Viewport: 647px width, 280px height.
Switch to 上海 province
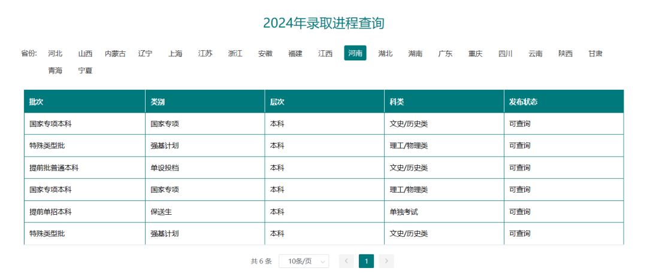(x=175, y=53)
